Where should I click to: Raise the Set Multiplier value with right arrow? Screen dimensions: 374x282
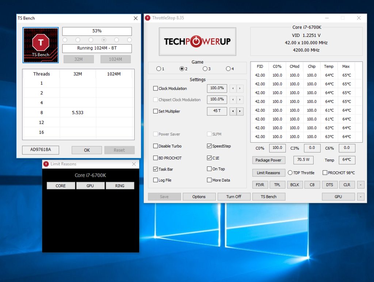click(240, 111)
